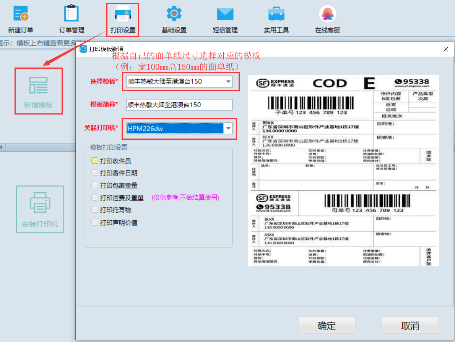
Task: Enable the 打印寄件日期 checkbox
Action: point(94,173)
